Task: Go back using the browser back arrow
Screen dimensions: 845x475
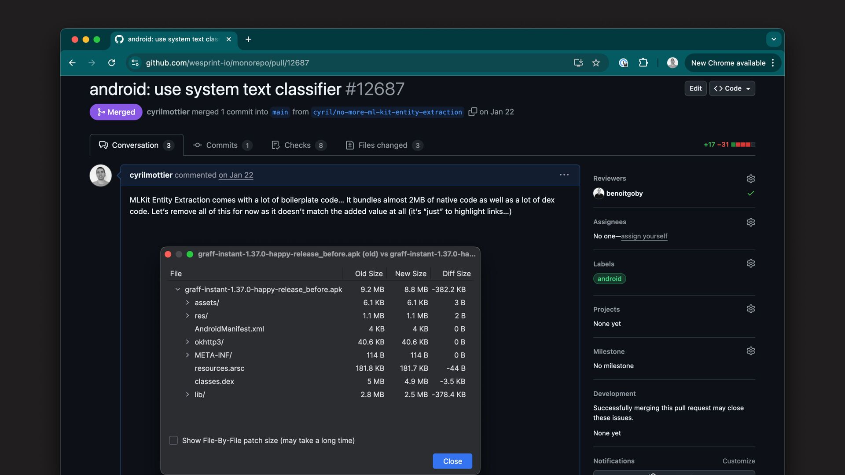Action: tap(72, 63)
